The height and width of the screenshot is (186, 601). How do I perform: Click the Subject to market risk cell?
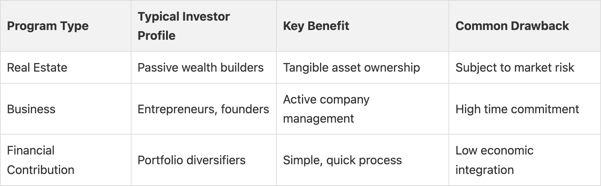coord(515,67)
